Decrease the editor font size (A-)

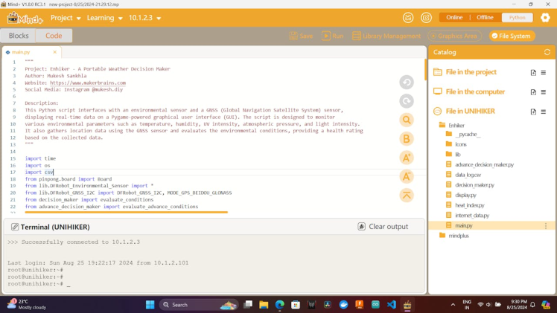point(407,176)
